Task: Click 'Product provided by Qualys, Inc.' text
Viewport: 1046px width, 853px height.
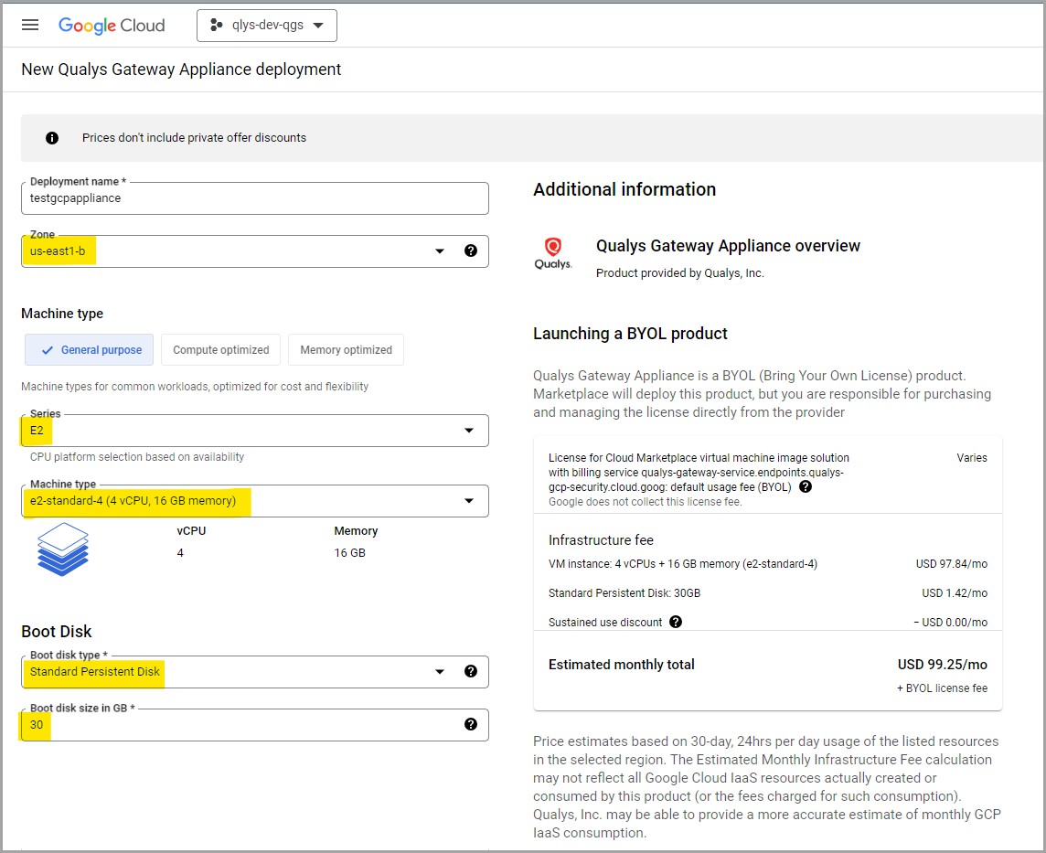Action: click(679, 273)
